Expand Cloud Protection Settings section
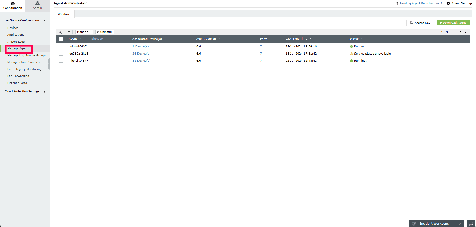476x227 pixels. (x=45, y=92)
